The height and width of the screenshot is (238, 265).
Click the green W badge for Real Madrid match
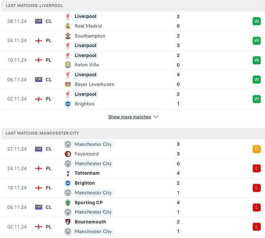257,21
